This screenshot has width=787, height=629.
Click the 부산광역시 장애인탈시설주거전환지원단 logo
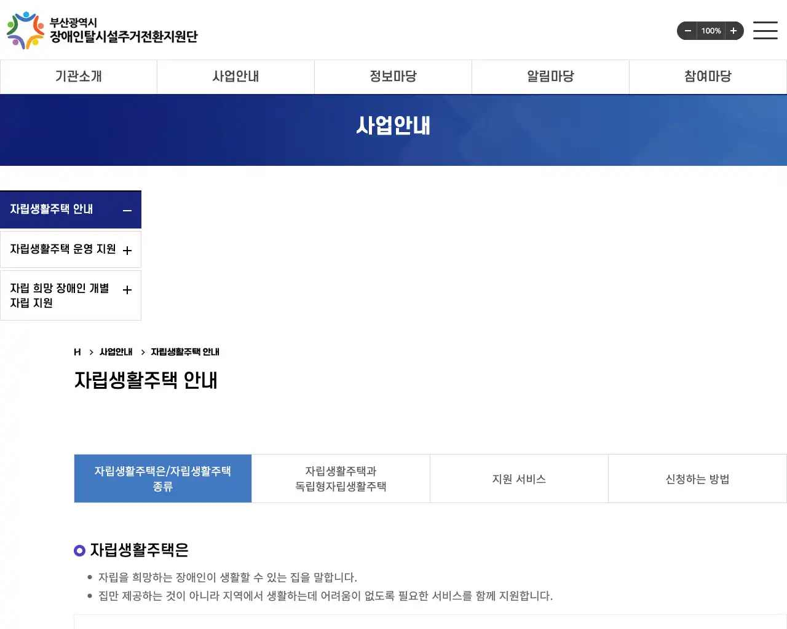[x=102, y=30]
